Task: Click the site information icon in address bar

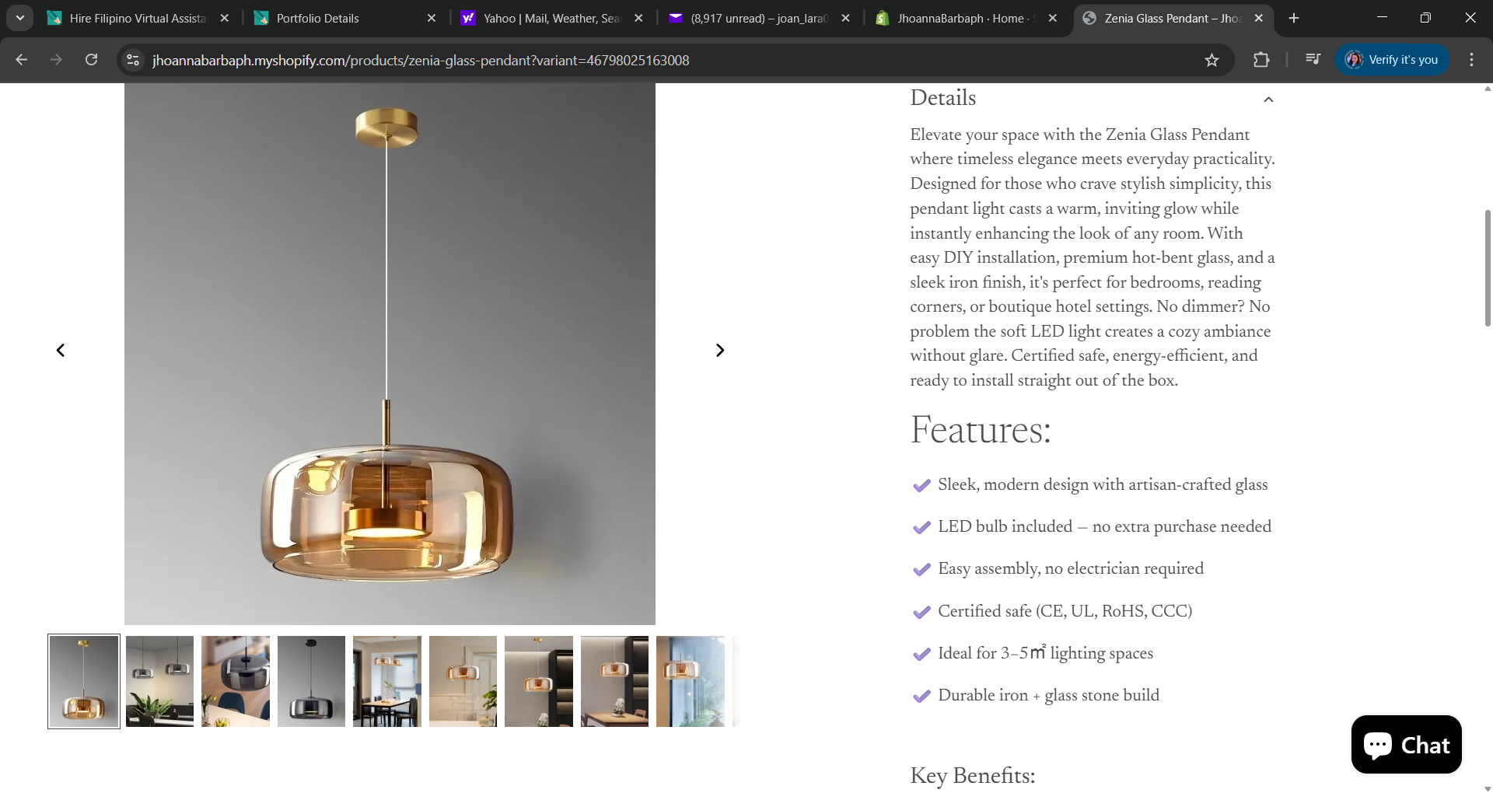Action: 132,60
